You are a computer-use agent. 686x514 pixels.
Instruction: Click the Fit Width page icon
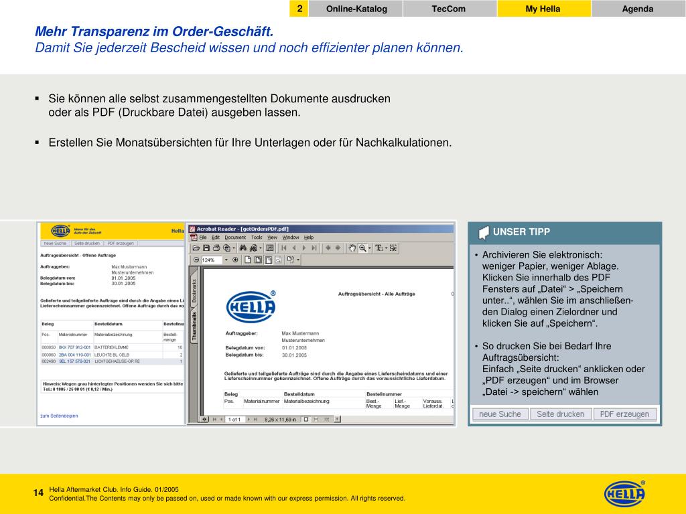coord(268,260)
